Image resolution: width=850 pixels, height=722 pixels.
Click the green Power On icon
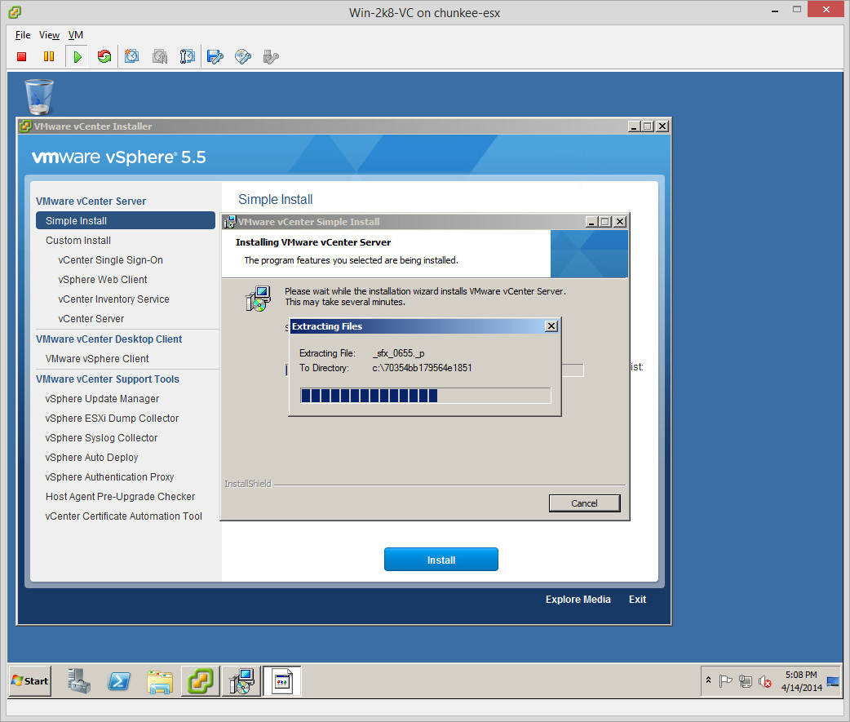click(x=77, y=56)
